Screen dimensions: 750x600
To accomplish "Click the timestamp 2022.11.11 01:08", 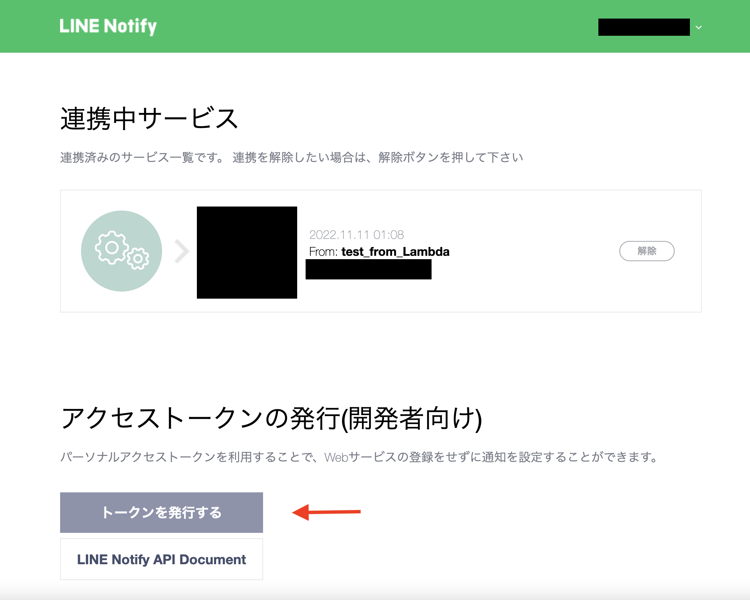I will pos(356,235).
